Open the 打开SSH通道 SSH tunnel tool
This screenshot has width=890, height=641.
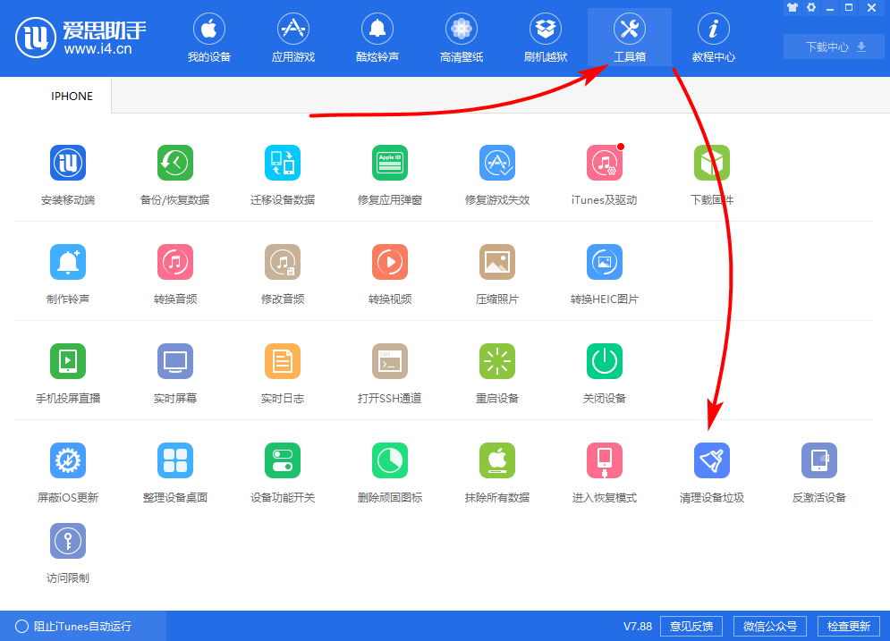389,372
